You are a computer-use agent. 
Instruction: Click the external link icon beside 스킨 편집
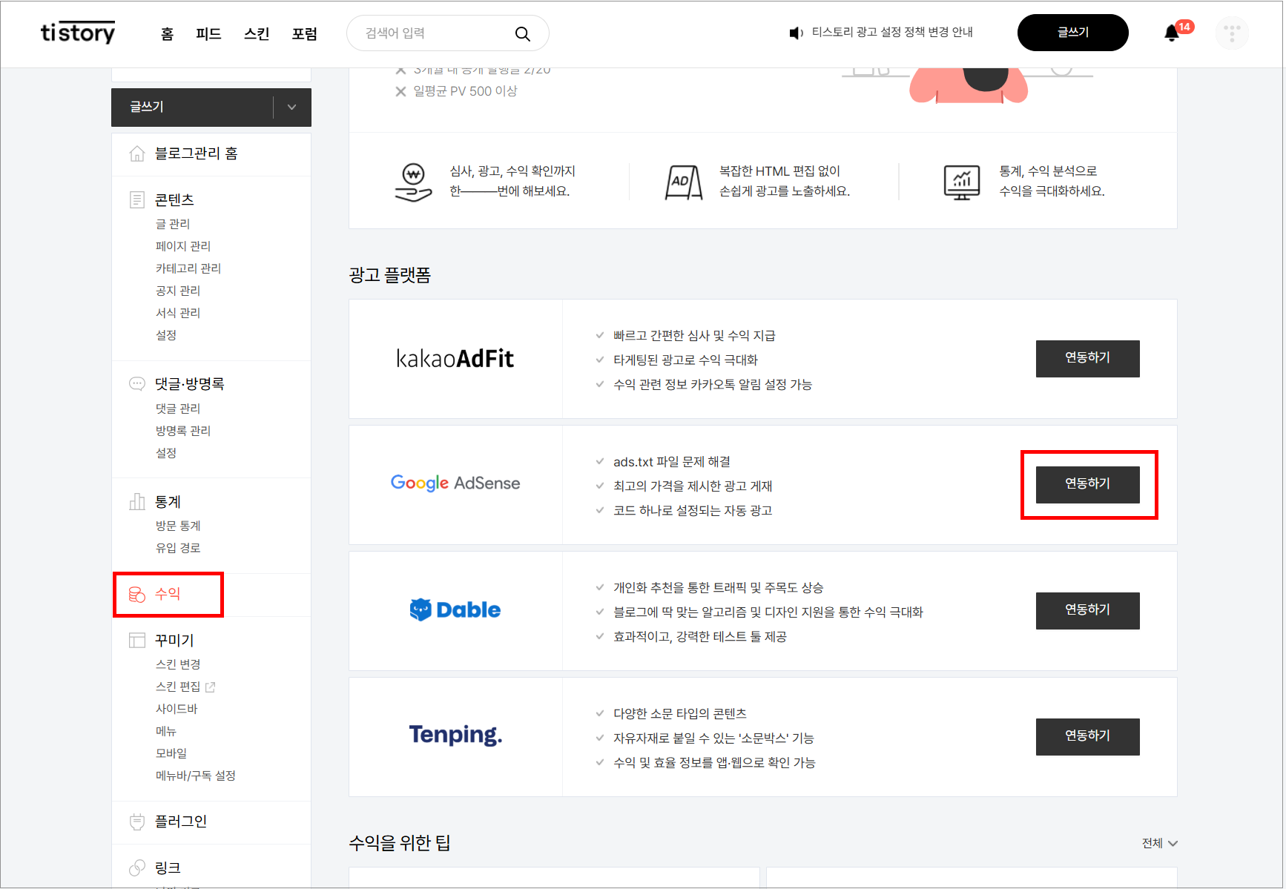tap(211, 687)
